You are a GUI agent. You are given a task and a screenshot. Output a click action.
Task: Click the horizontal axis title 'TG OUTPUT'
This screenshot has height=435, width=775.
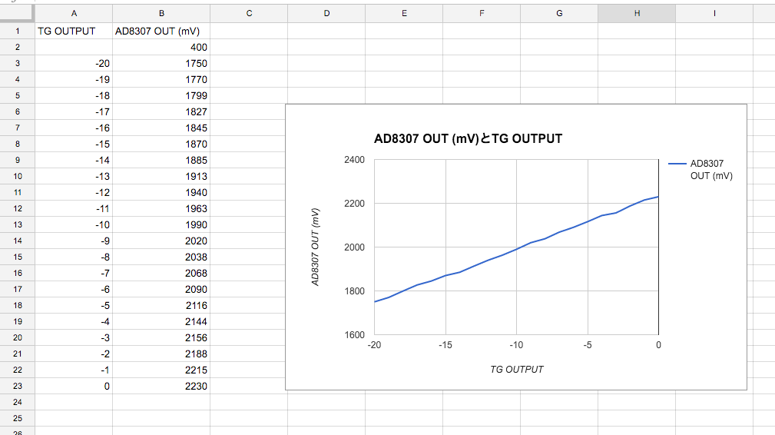pos(516,369)
